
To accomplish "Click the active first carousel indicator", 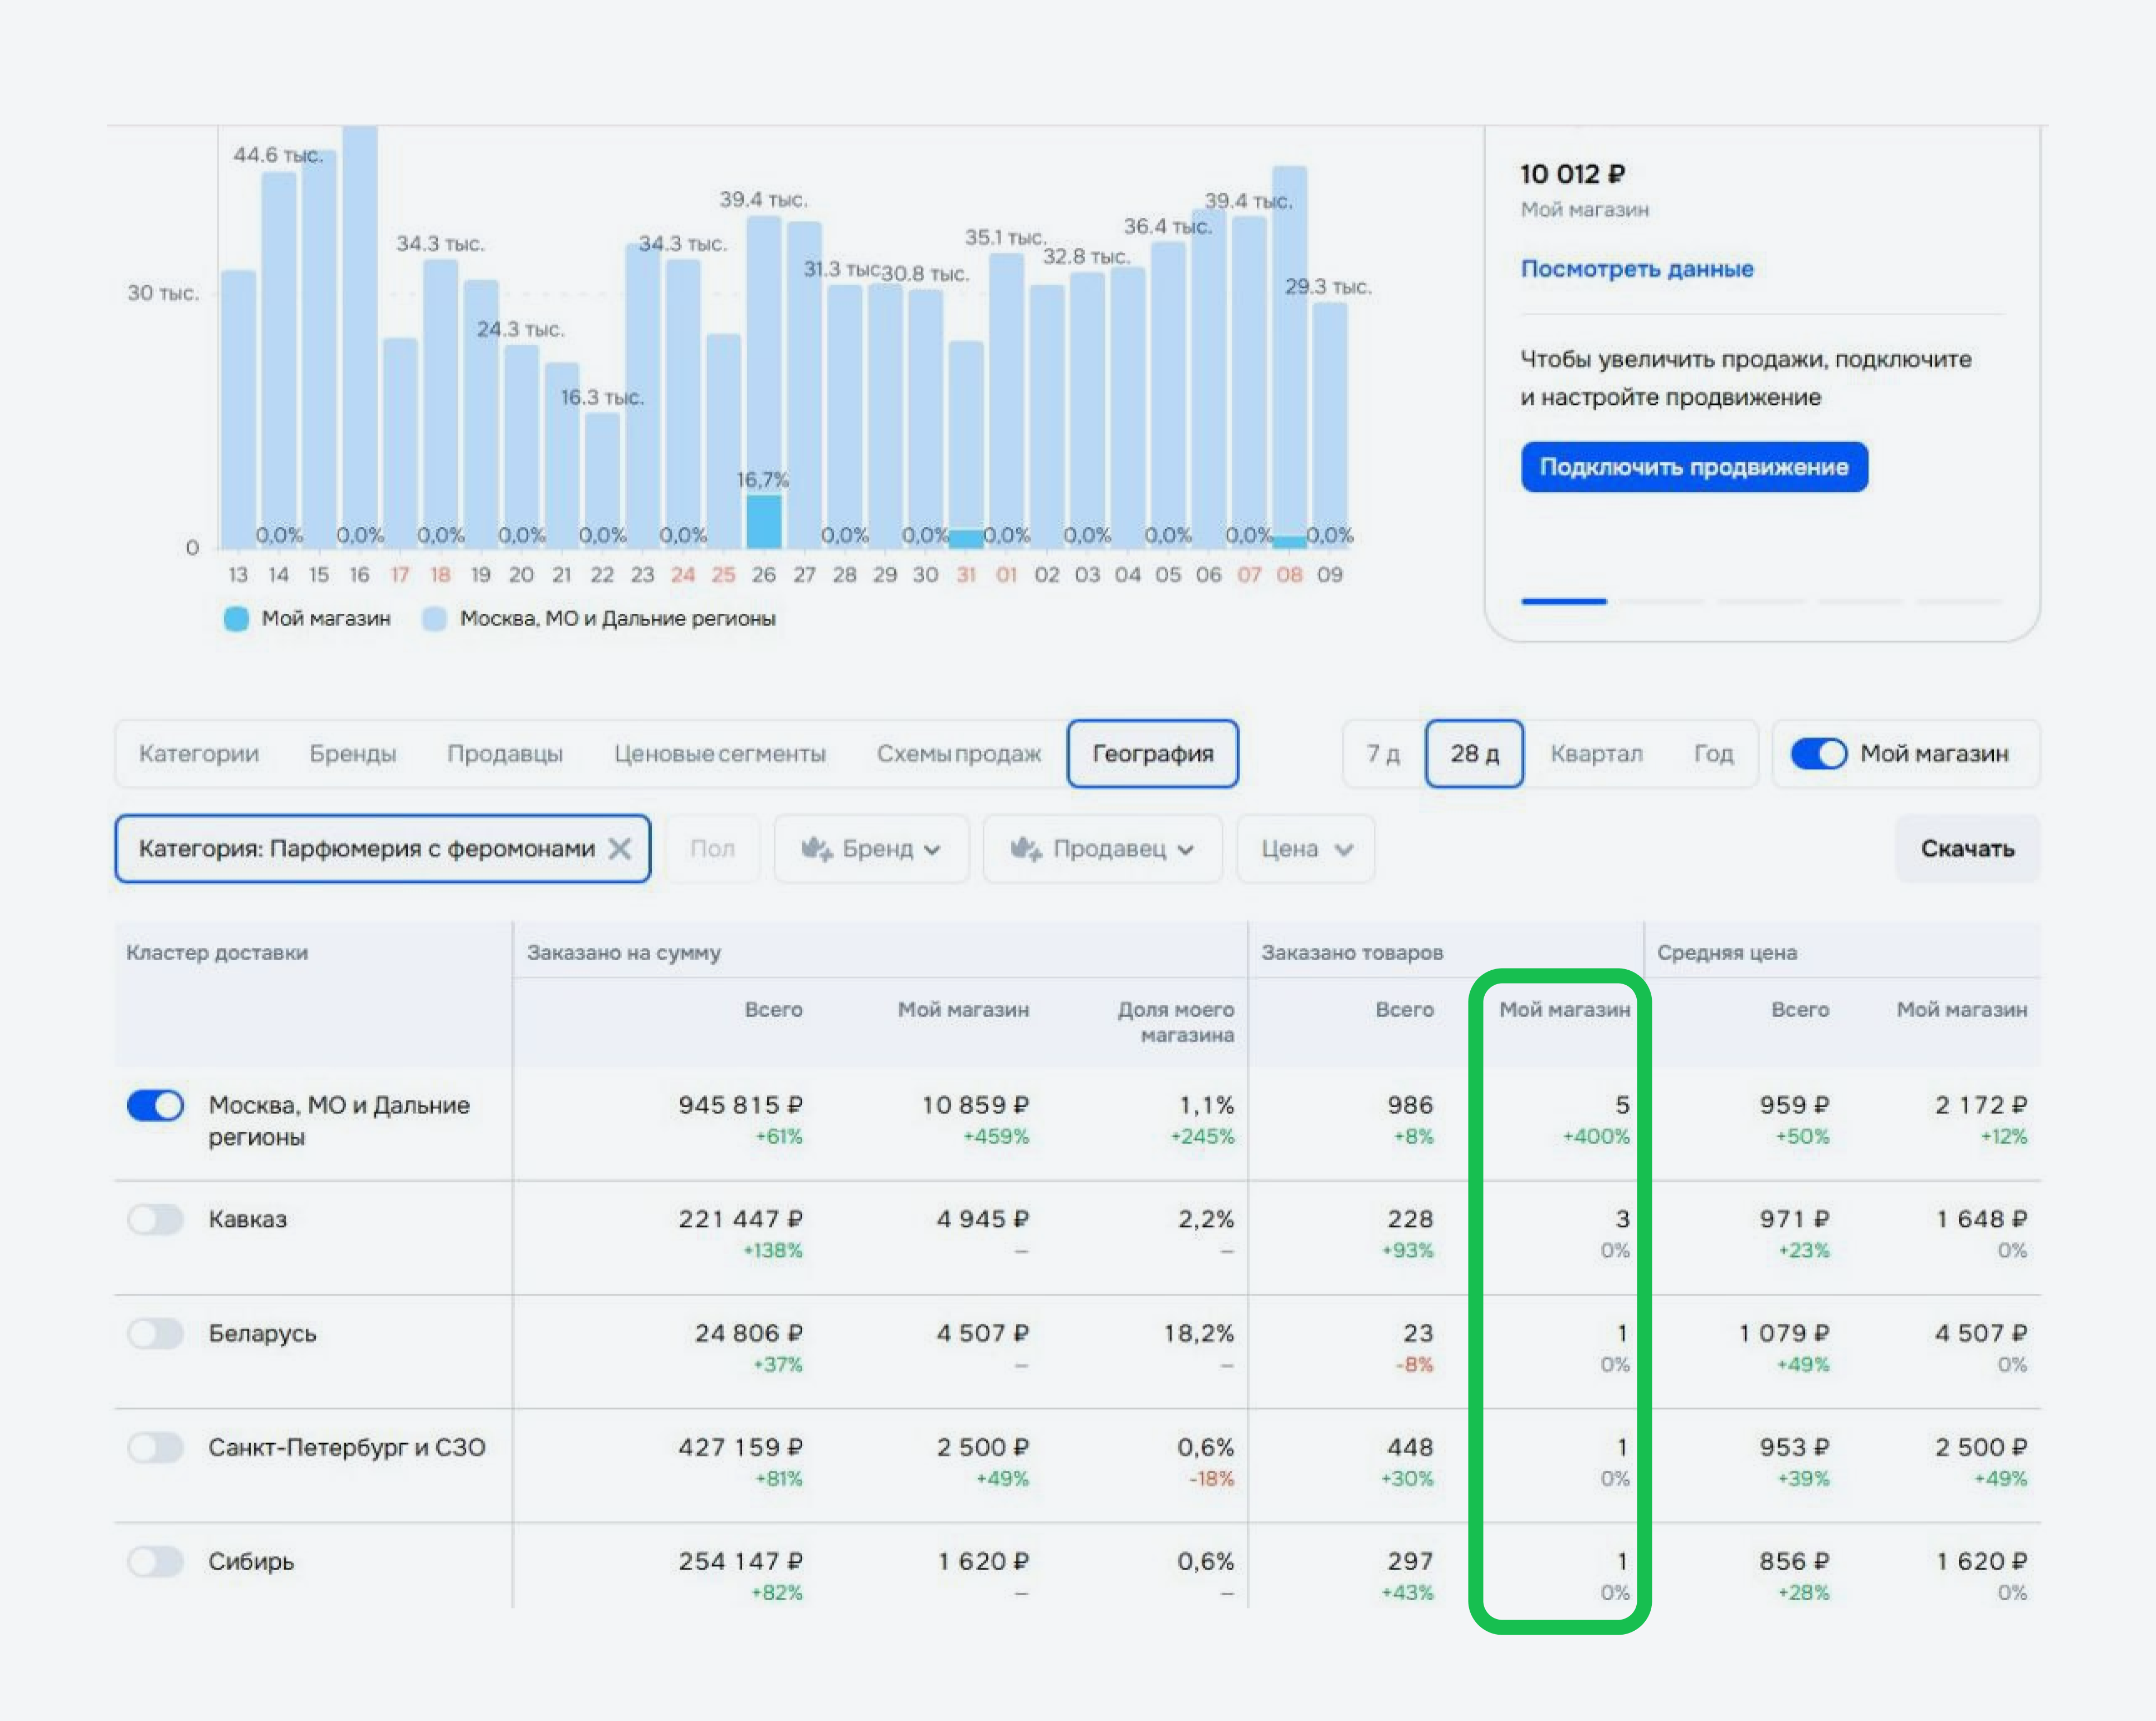I will [1563, 601].
